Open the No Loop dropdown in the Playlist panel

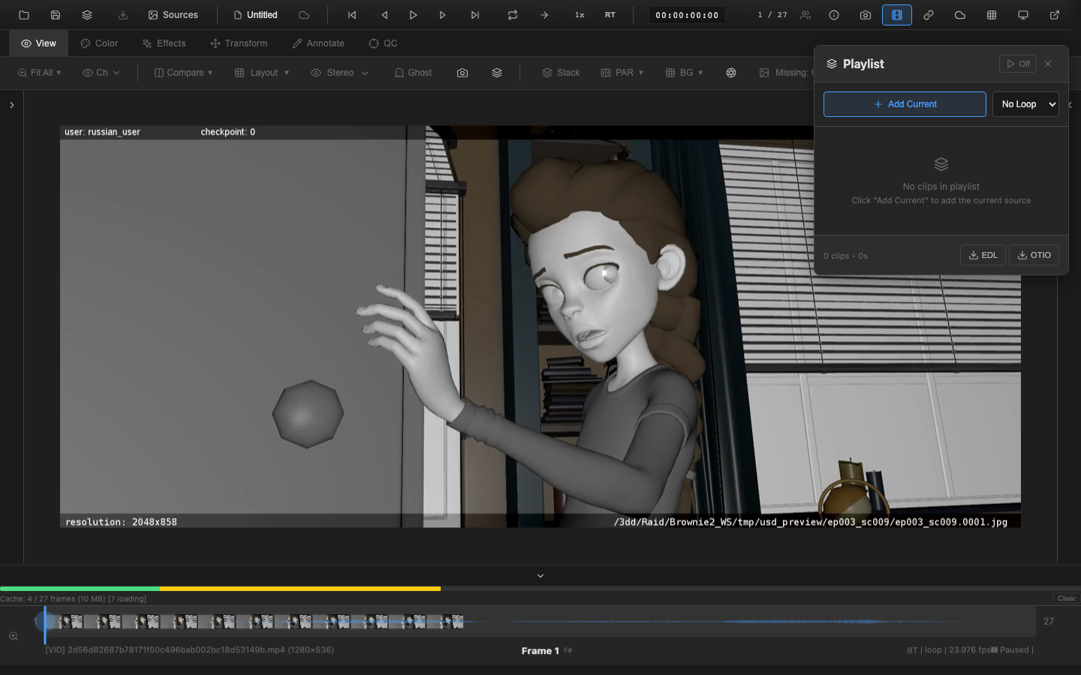(1025, 104)
